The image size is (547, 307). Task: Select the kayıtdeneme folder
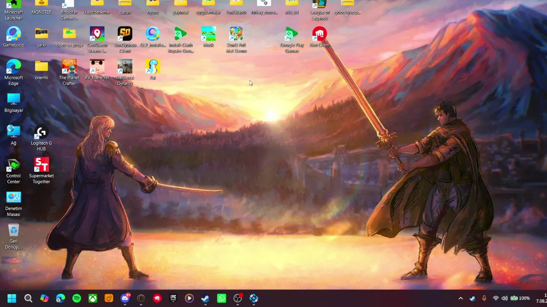(97, 8)
